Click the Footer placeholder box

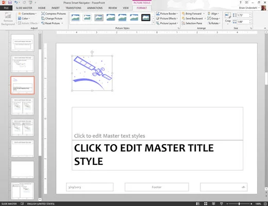pos(157,187)
